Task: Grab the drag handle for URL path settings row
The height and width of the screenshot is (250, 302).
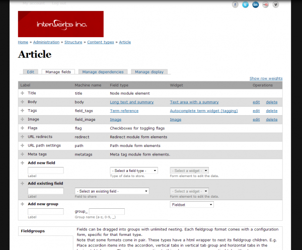Action: pos(22,145)
